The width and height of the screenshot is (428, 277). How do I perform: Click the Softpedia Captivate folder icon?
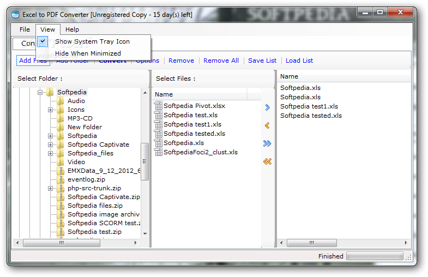pyautogui.click(x=61, y=144)
